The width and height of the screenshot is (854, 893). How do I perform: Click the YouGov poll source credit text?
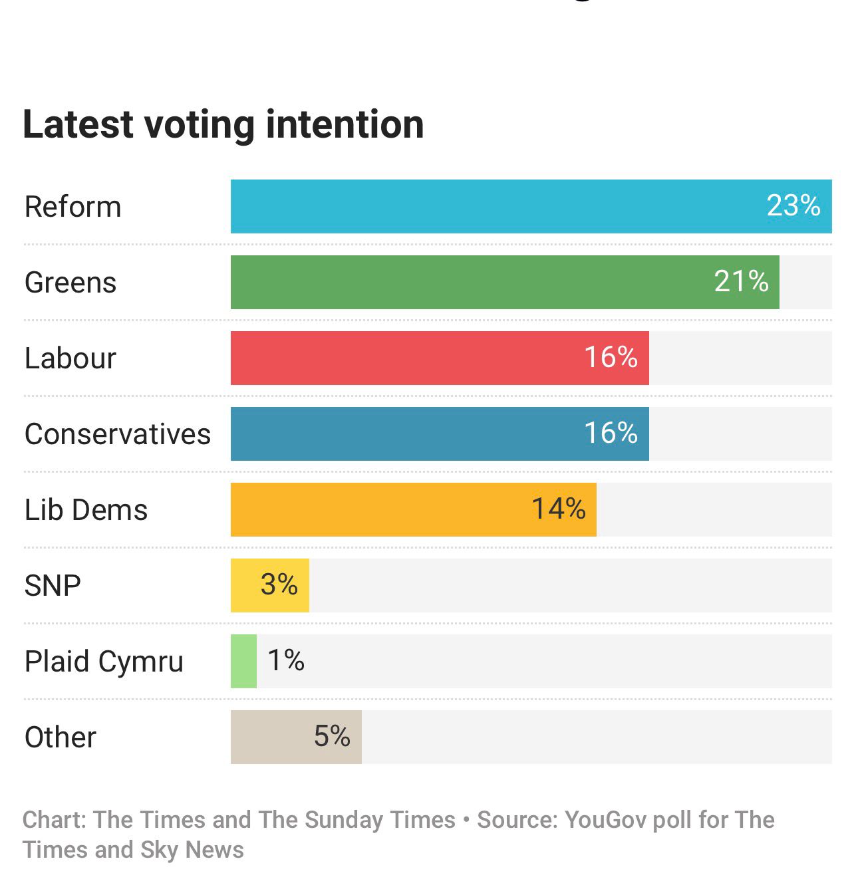pos(625,821)
